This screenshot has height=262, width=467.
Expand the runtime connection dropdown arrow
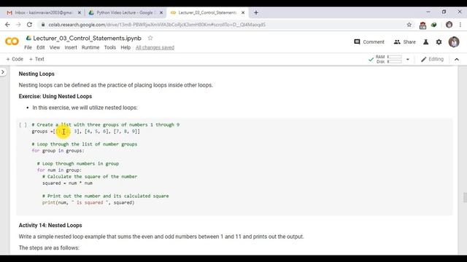pyautogui.click(x=407, y=60)
